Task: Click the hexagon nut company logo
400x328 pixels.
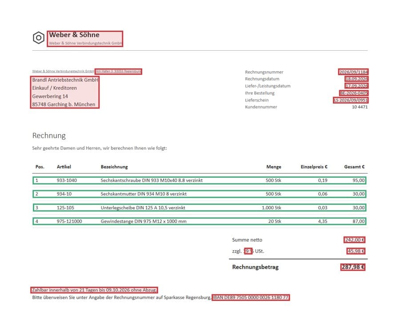Action: (x=39, y=38)
